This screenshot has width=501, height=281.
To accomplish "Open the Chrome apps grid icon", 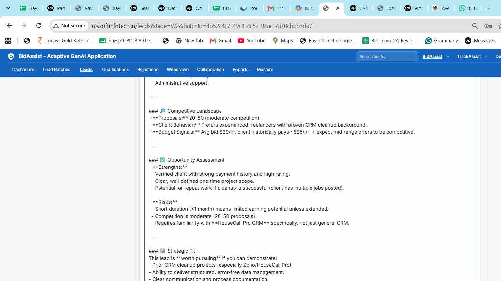I will click(8, 41).
